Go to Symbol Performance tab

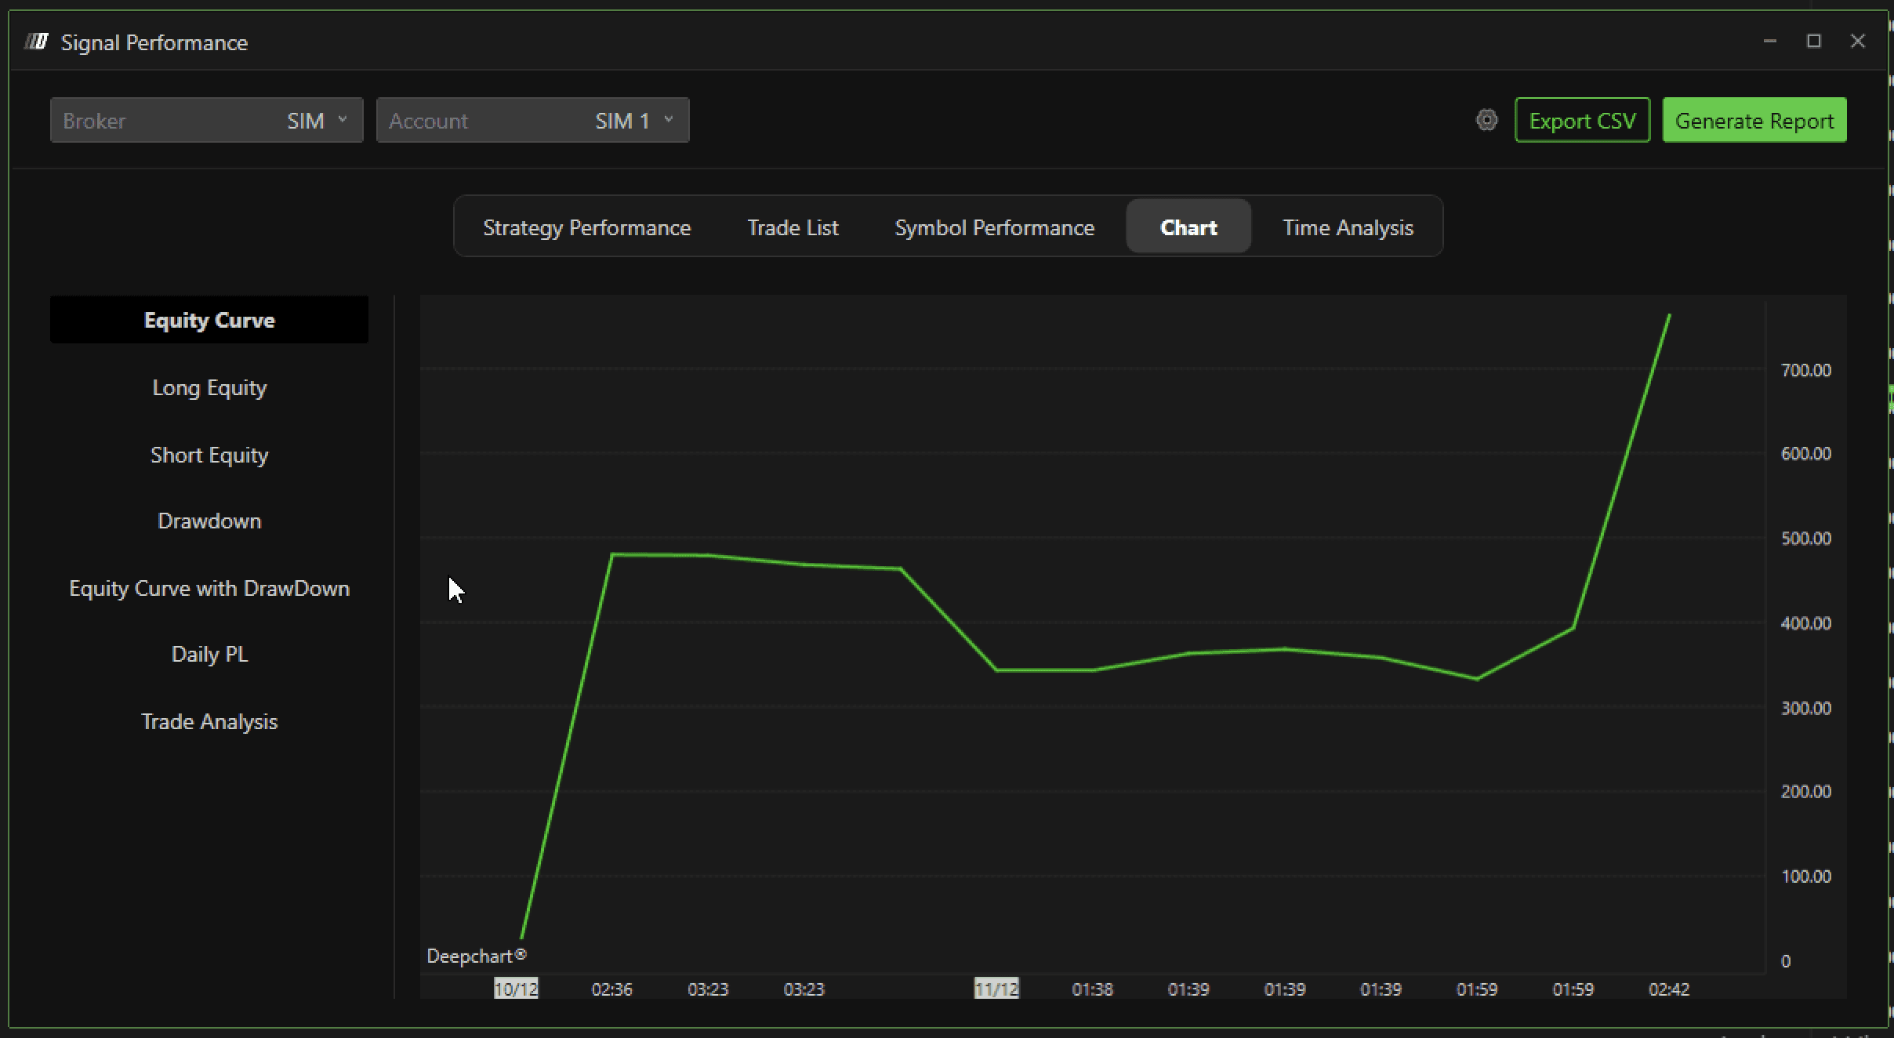994,227
